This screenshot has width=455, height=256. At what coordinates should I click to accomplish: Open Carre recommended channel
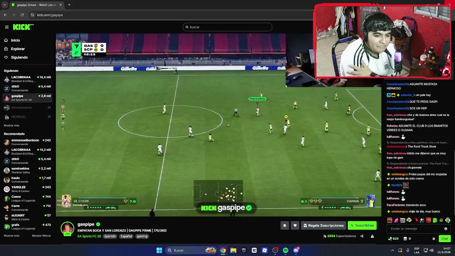point(27,208)
